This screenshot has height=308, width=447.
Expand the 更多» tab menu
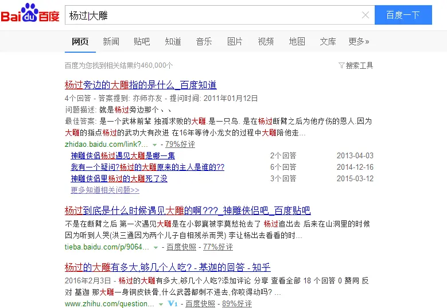[359, 42]
